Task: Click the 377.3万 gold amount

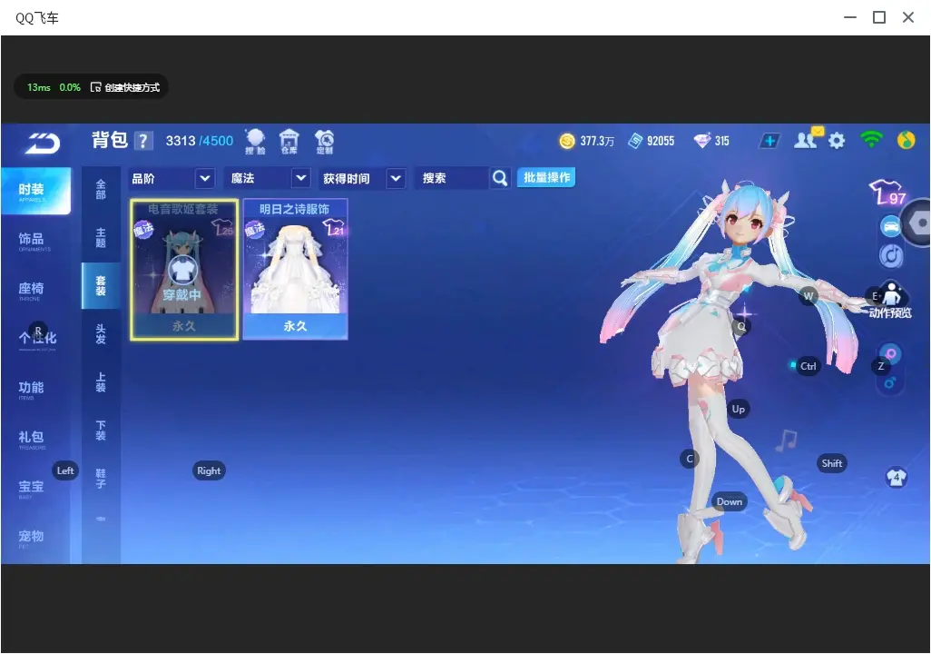Action: pyautogui.click(x=597, y=141)
